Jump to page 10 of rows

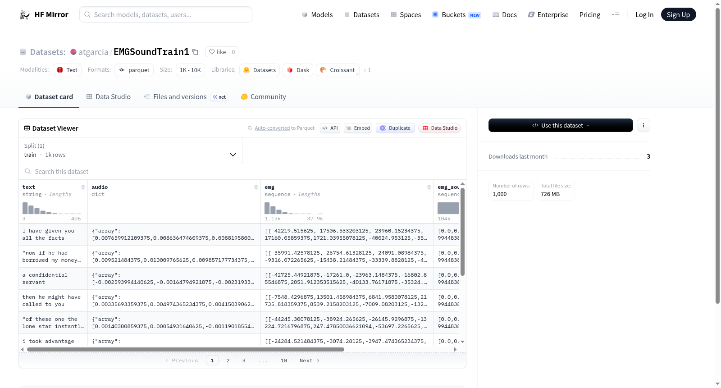point(284,361)
